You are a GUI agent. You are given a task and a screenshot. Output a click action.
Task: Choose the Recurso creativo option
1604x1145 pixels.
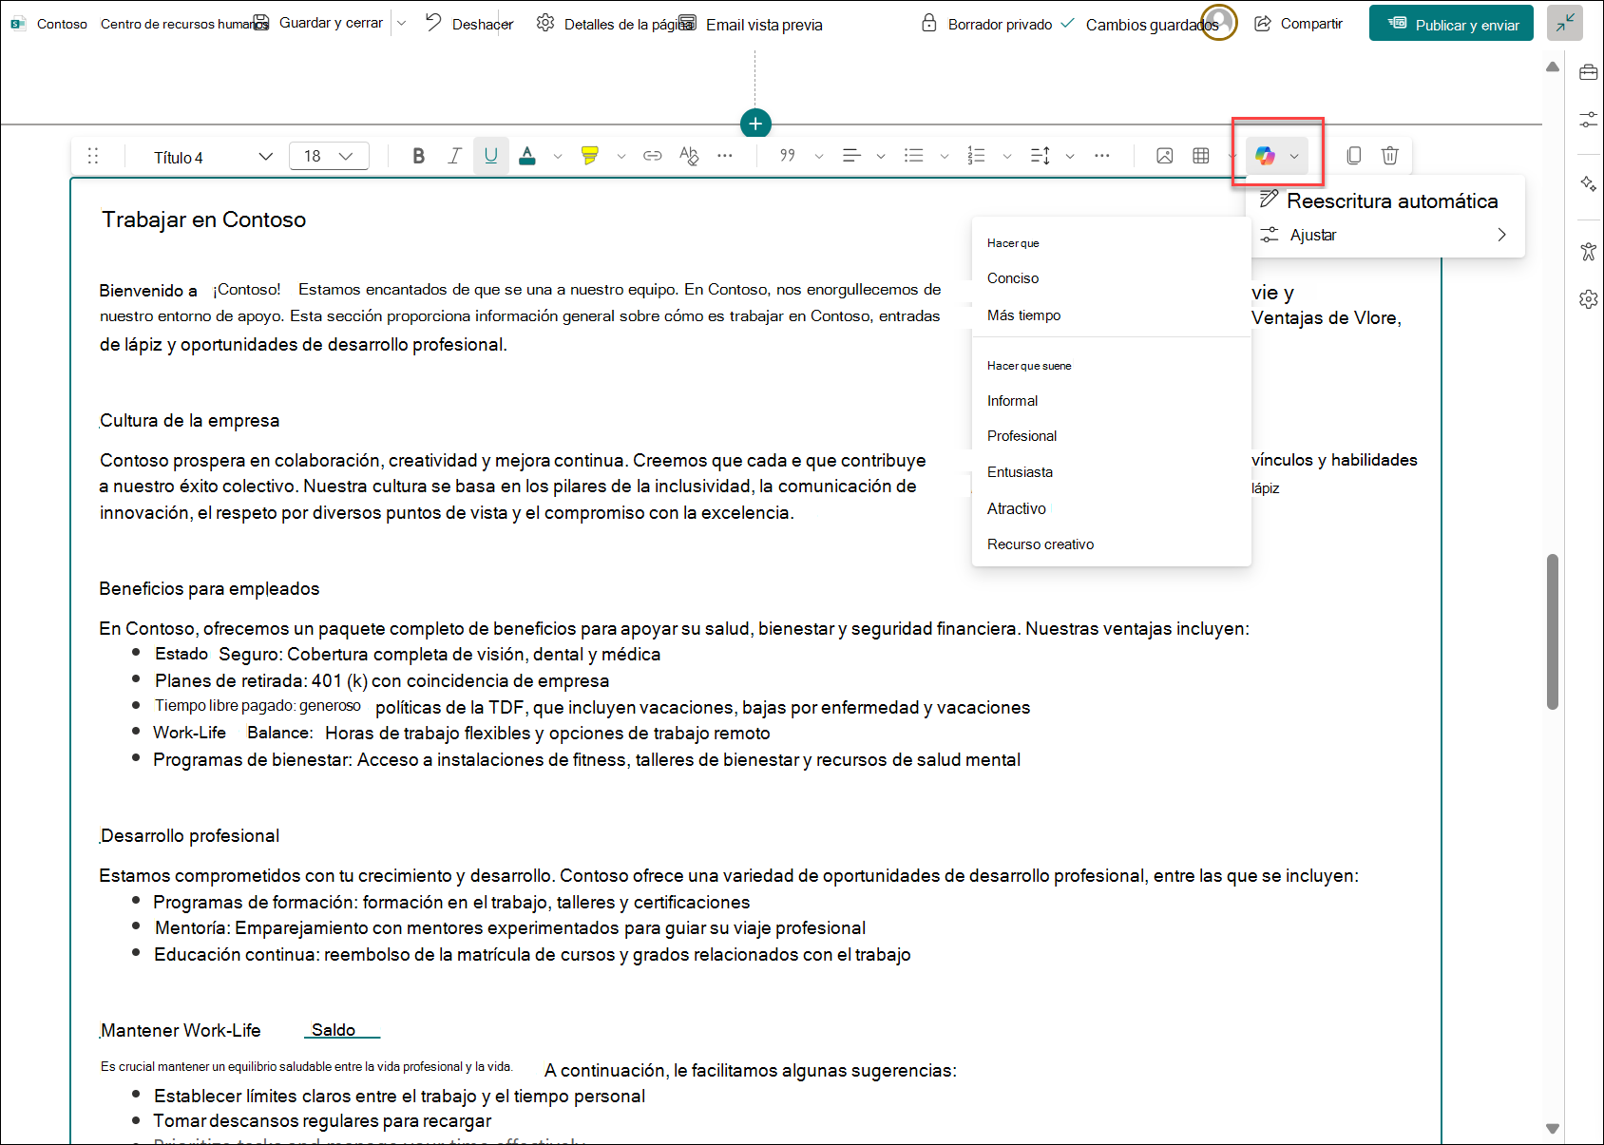coord(1040,544)
